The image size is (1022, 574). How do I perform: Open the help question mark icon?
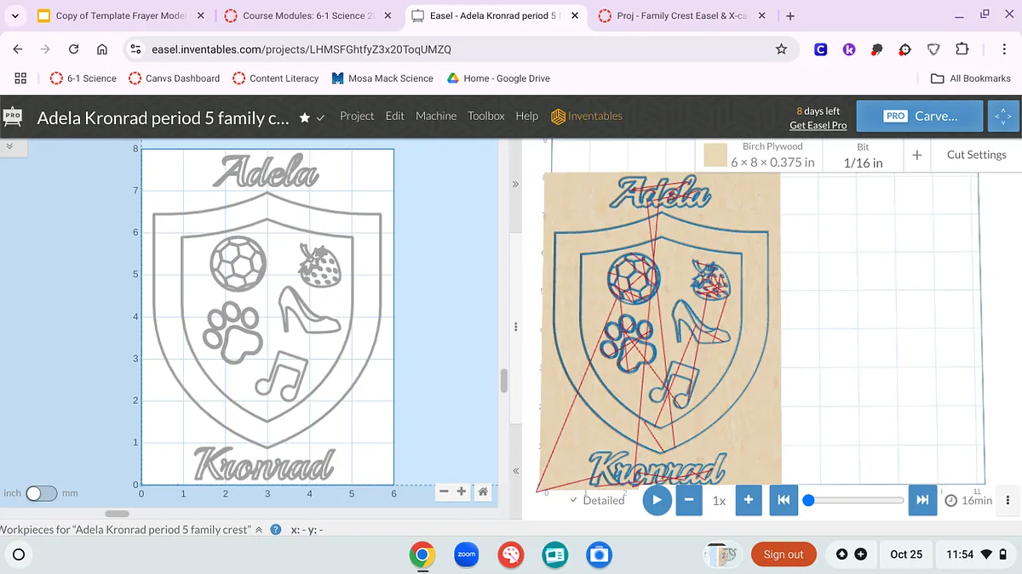[276, 530]
